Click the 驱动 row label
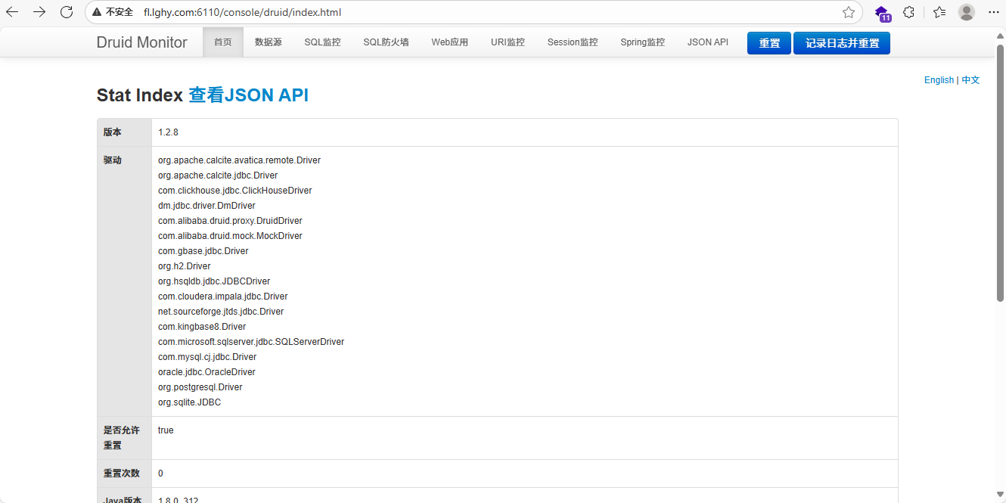This screenshot has width=1006, height=503. 113,160
